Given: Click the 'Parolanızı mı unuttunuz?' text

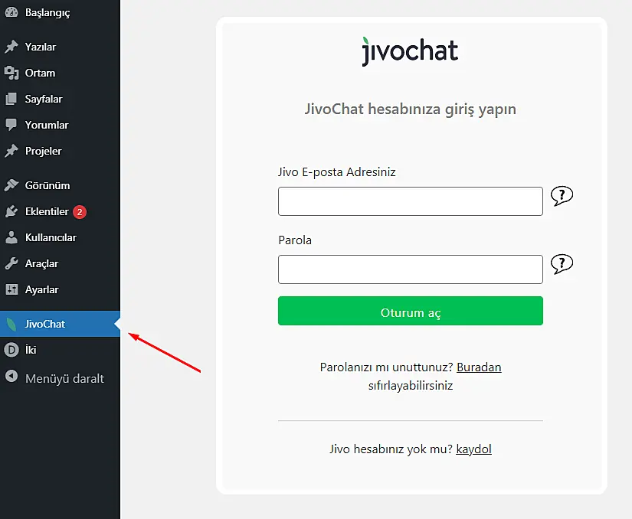Looking at the screenshot, I should 387,367.
